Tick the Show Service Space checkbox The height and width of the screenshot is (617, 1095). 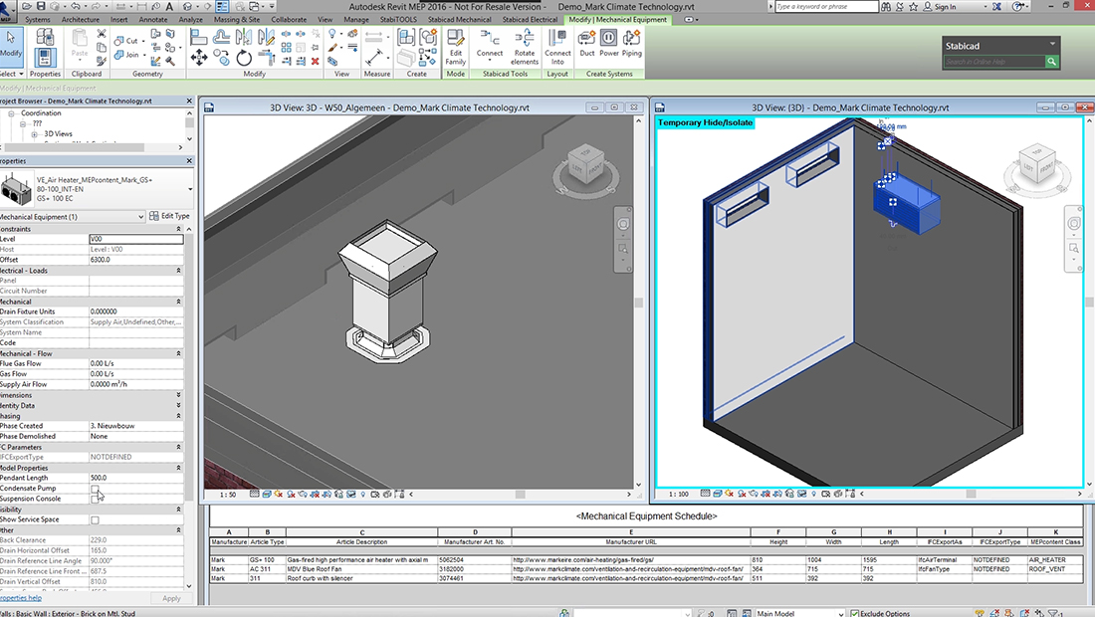click(96, 519)
